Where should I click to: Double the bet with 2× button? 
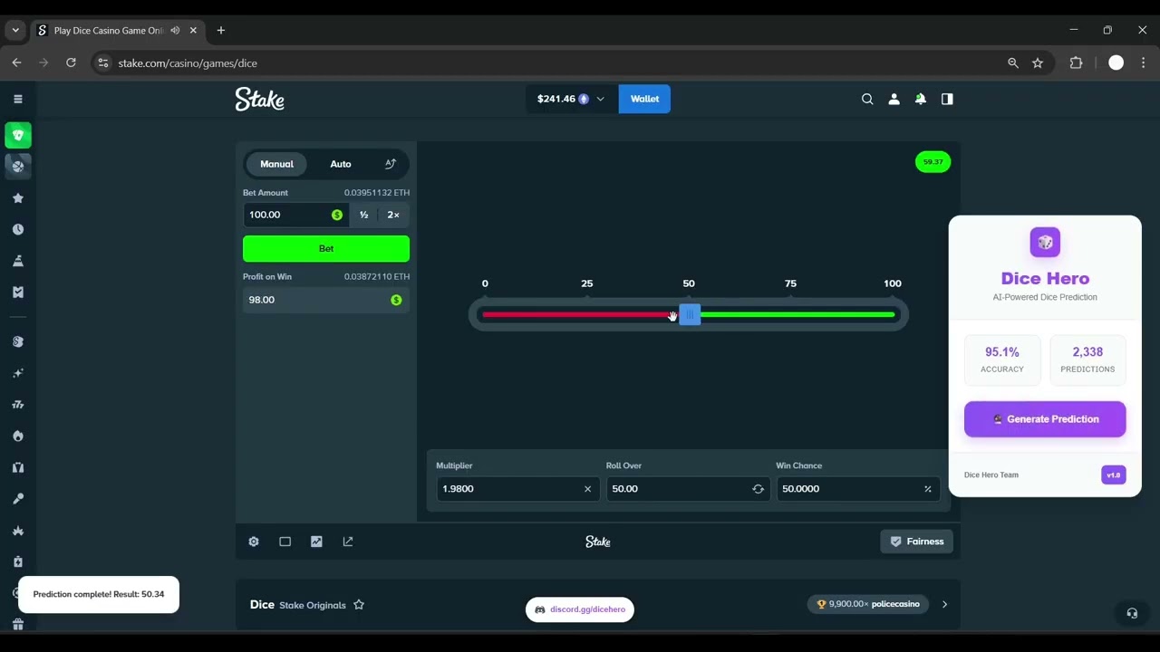tap(393, 215)
